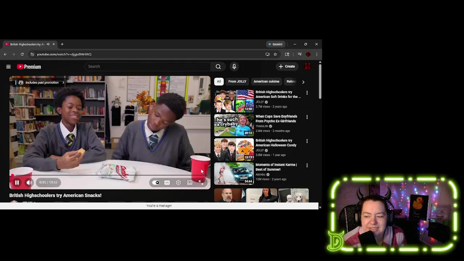Open the YouTube account avatar menu
Screen dimensions: 464x261
tap(307, 66)
